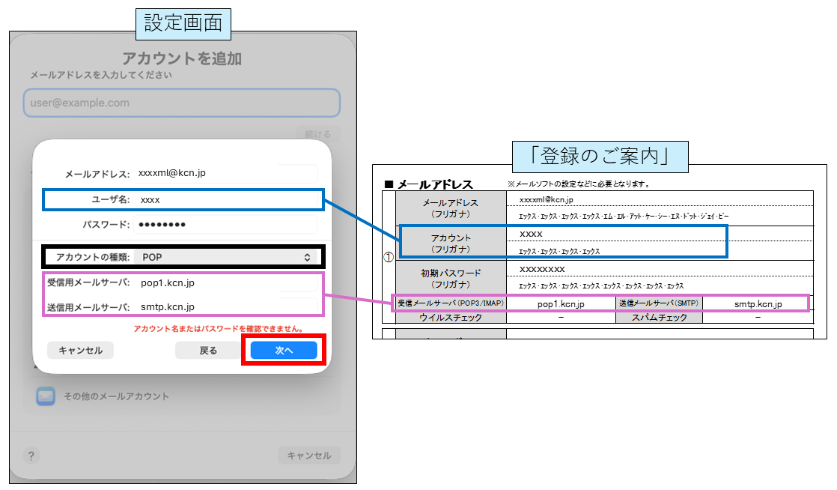The image size is (837, 490).
Task: Cancel the dialog with the キャンセル button
Action: pos(80,350)
